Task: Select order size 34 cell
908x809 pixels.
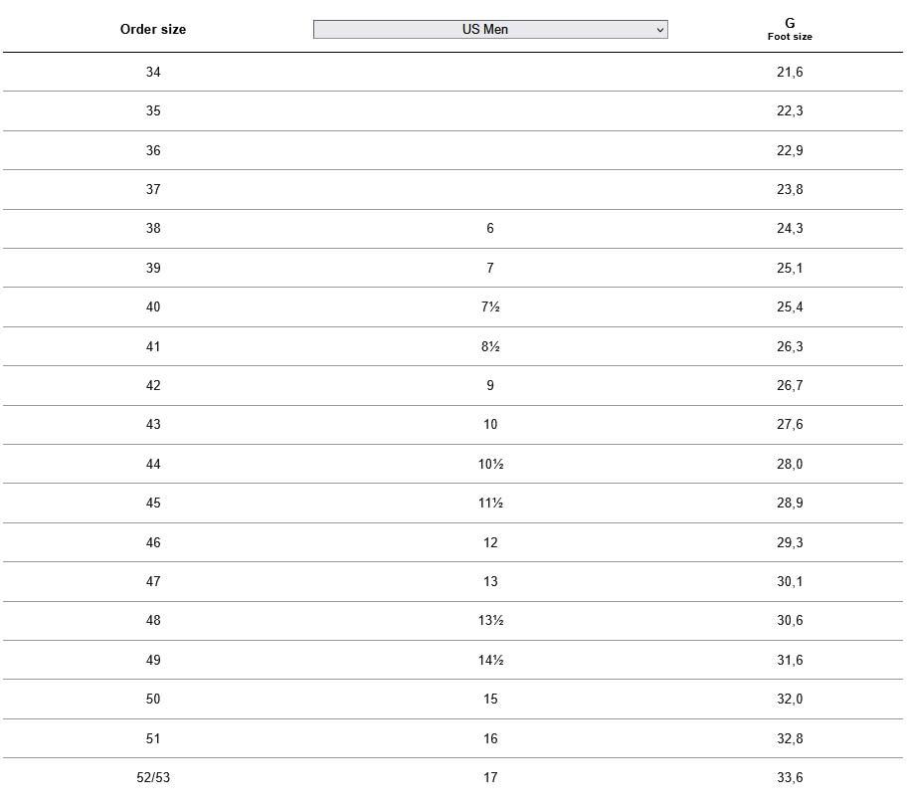Action: tap(153, 72)
